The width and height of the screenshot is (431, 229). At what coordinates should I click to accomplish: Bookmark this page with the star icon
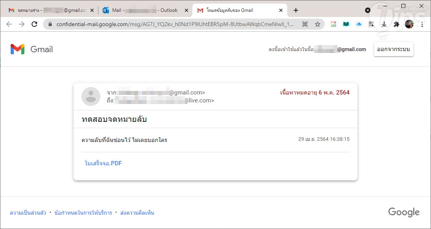point(318,24)
